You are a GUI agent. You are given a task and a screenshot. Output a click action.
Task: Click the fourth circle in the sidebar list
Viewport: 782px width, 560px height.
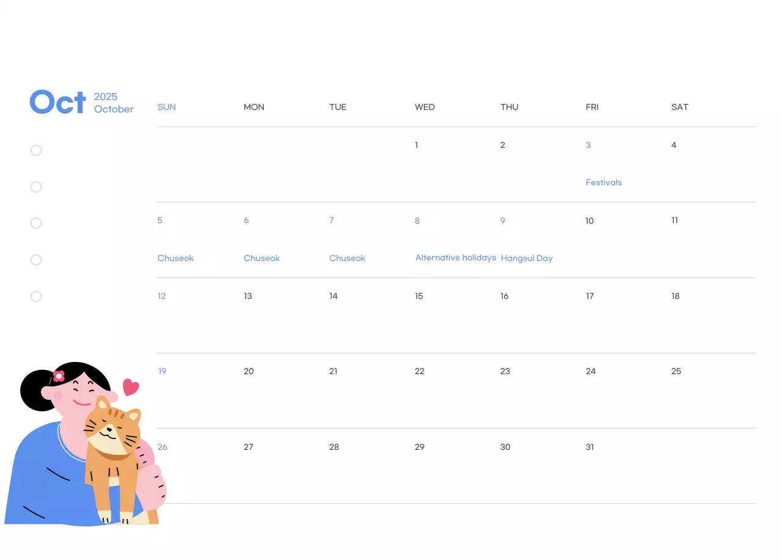(36, 260)
